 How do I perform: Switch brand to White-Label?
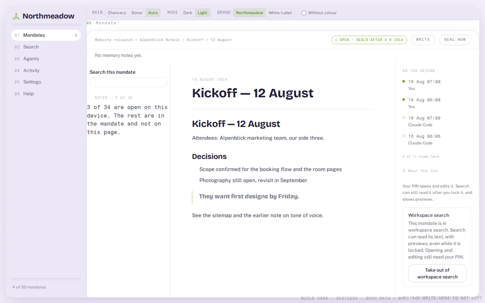click(280, 13)
